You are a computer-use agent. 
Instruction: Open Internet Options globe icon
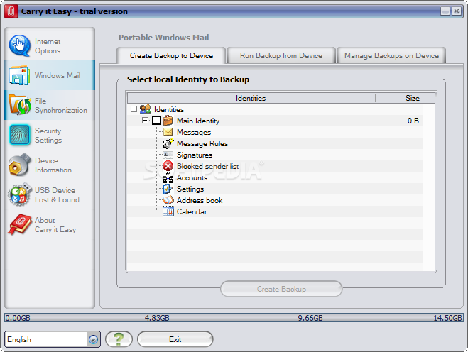click(19, 45)
